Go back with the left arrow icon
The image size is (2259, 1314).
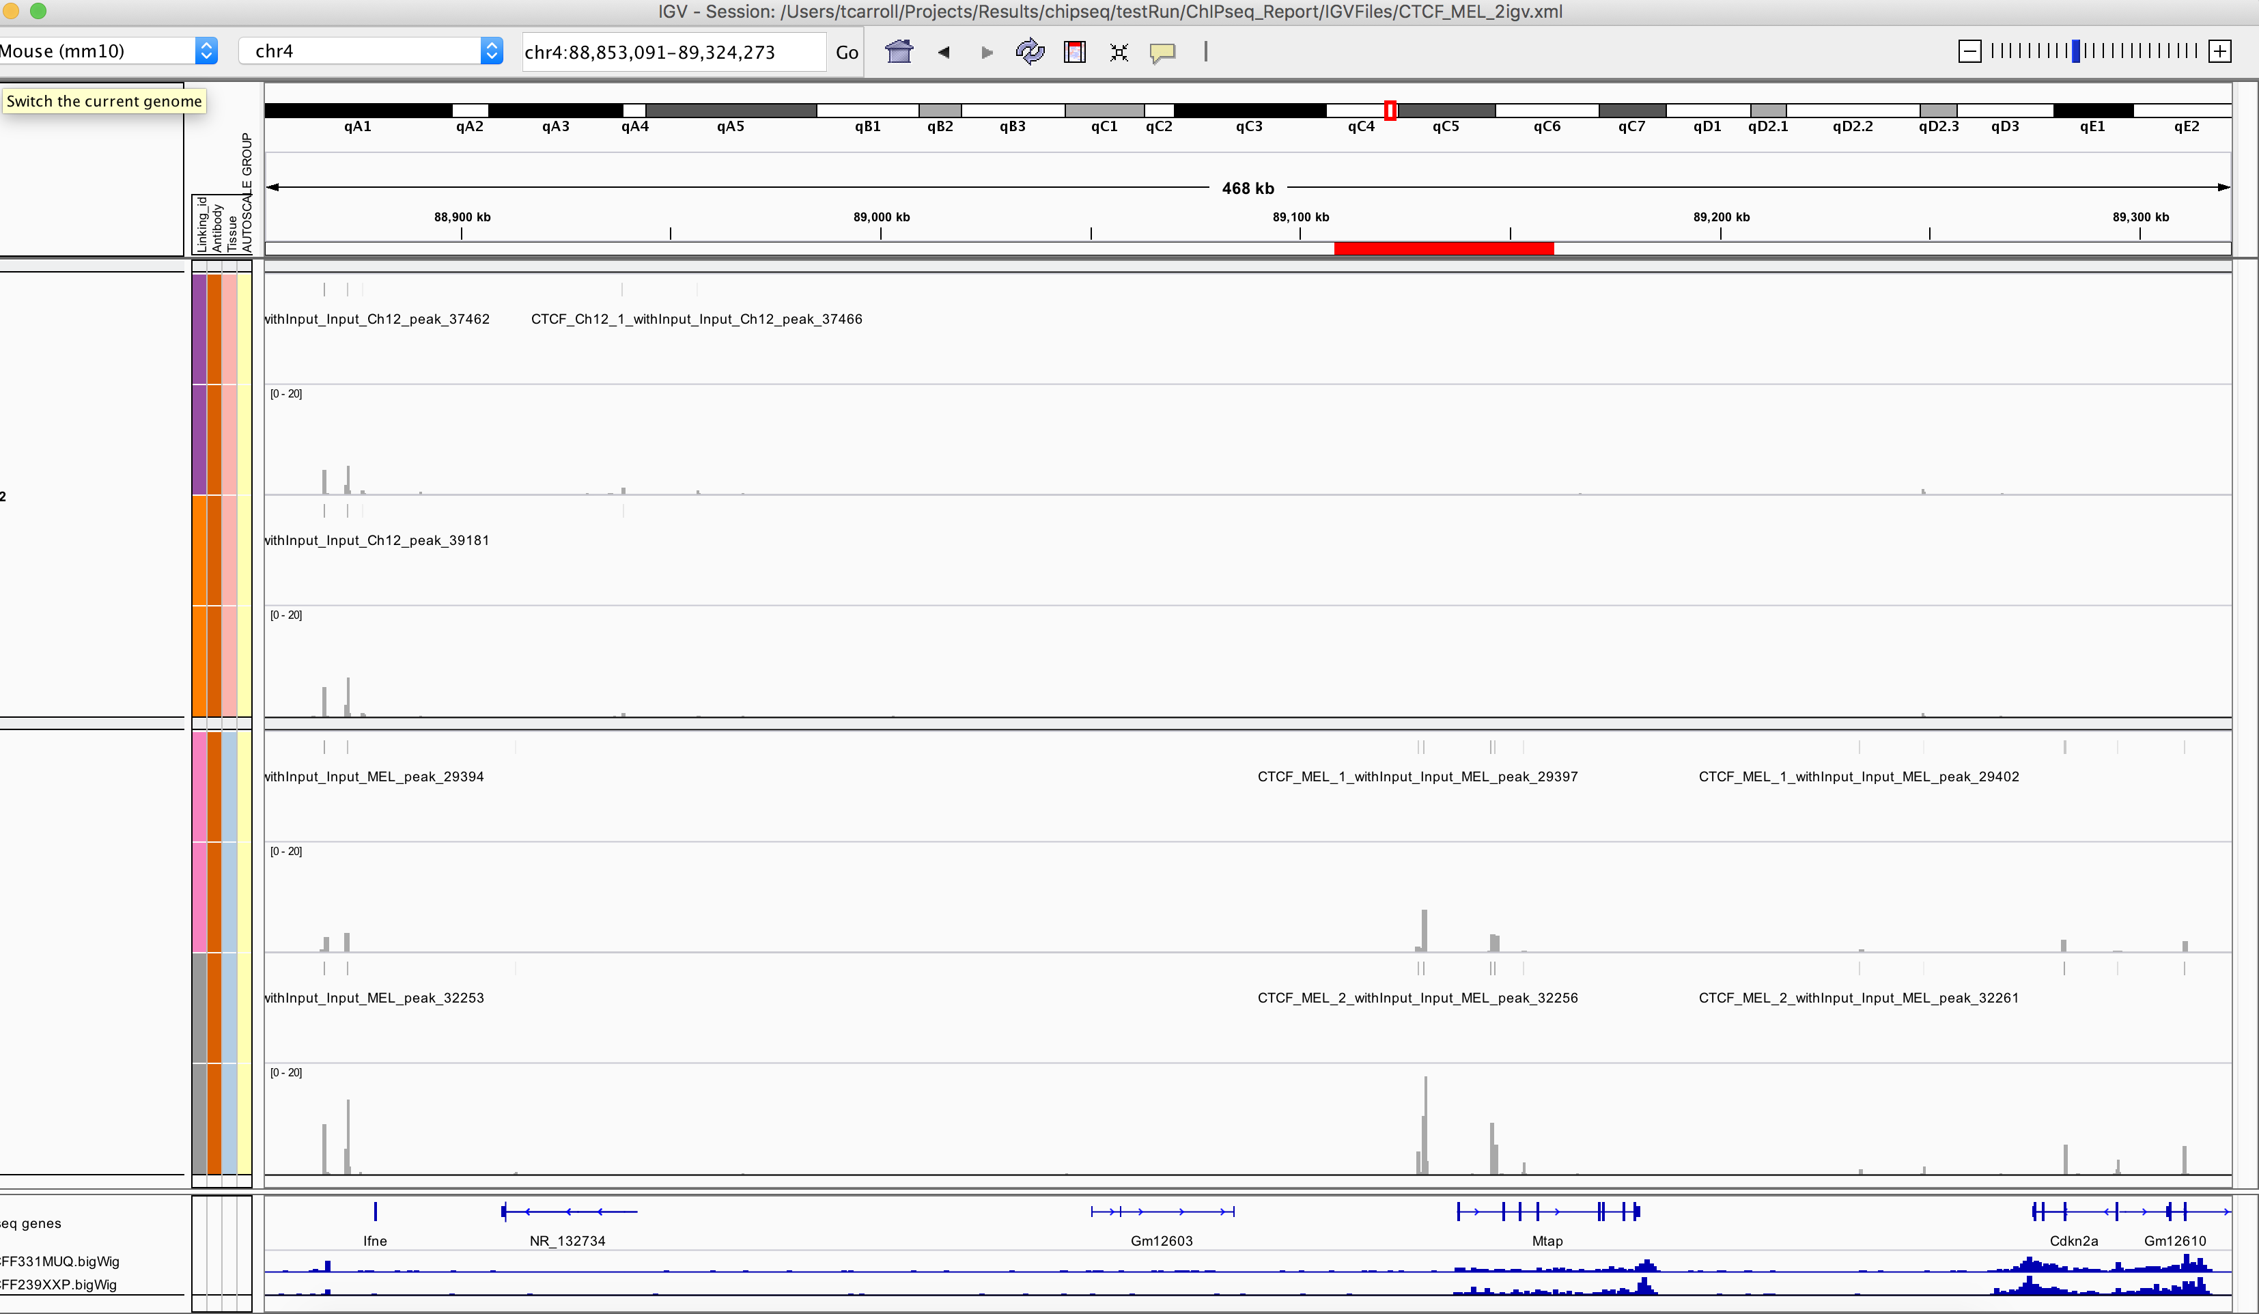coord(944,52)
